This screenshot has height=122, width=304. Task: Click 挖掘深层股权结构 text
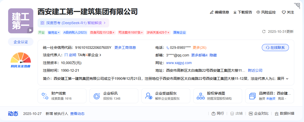[x=219, y=99]
